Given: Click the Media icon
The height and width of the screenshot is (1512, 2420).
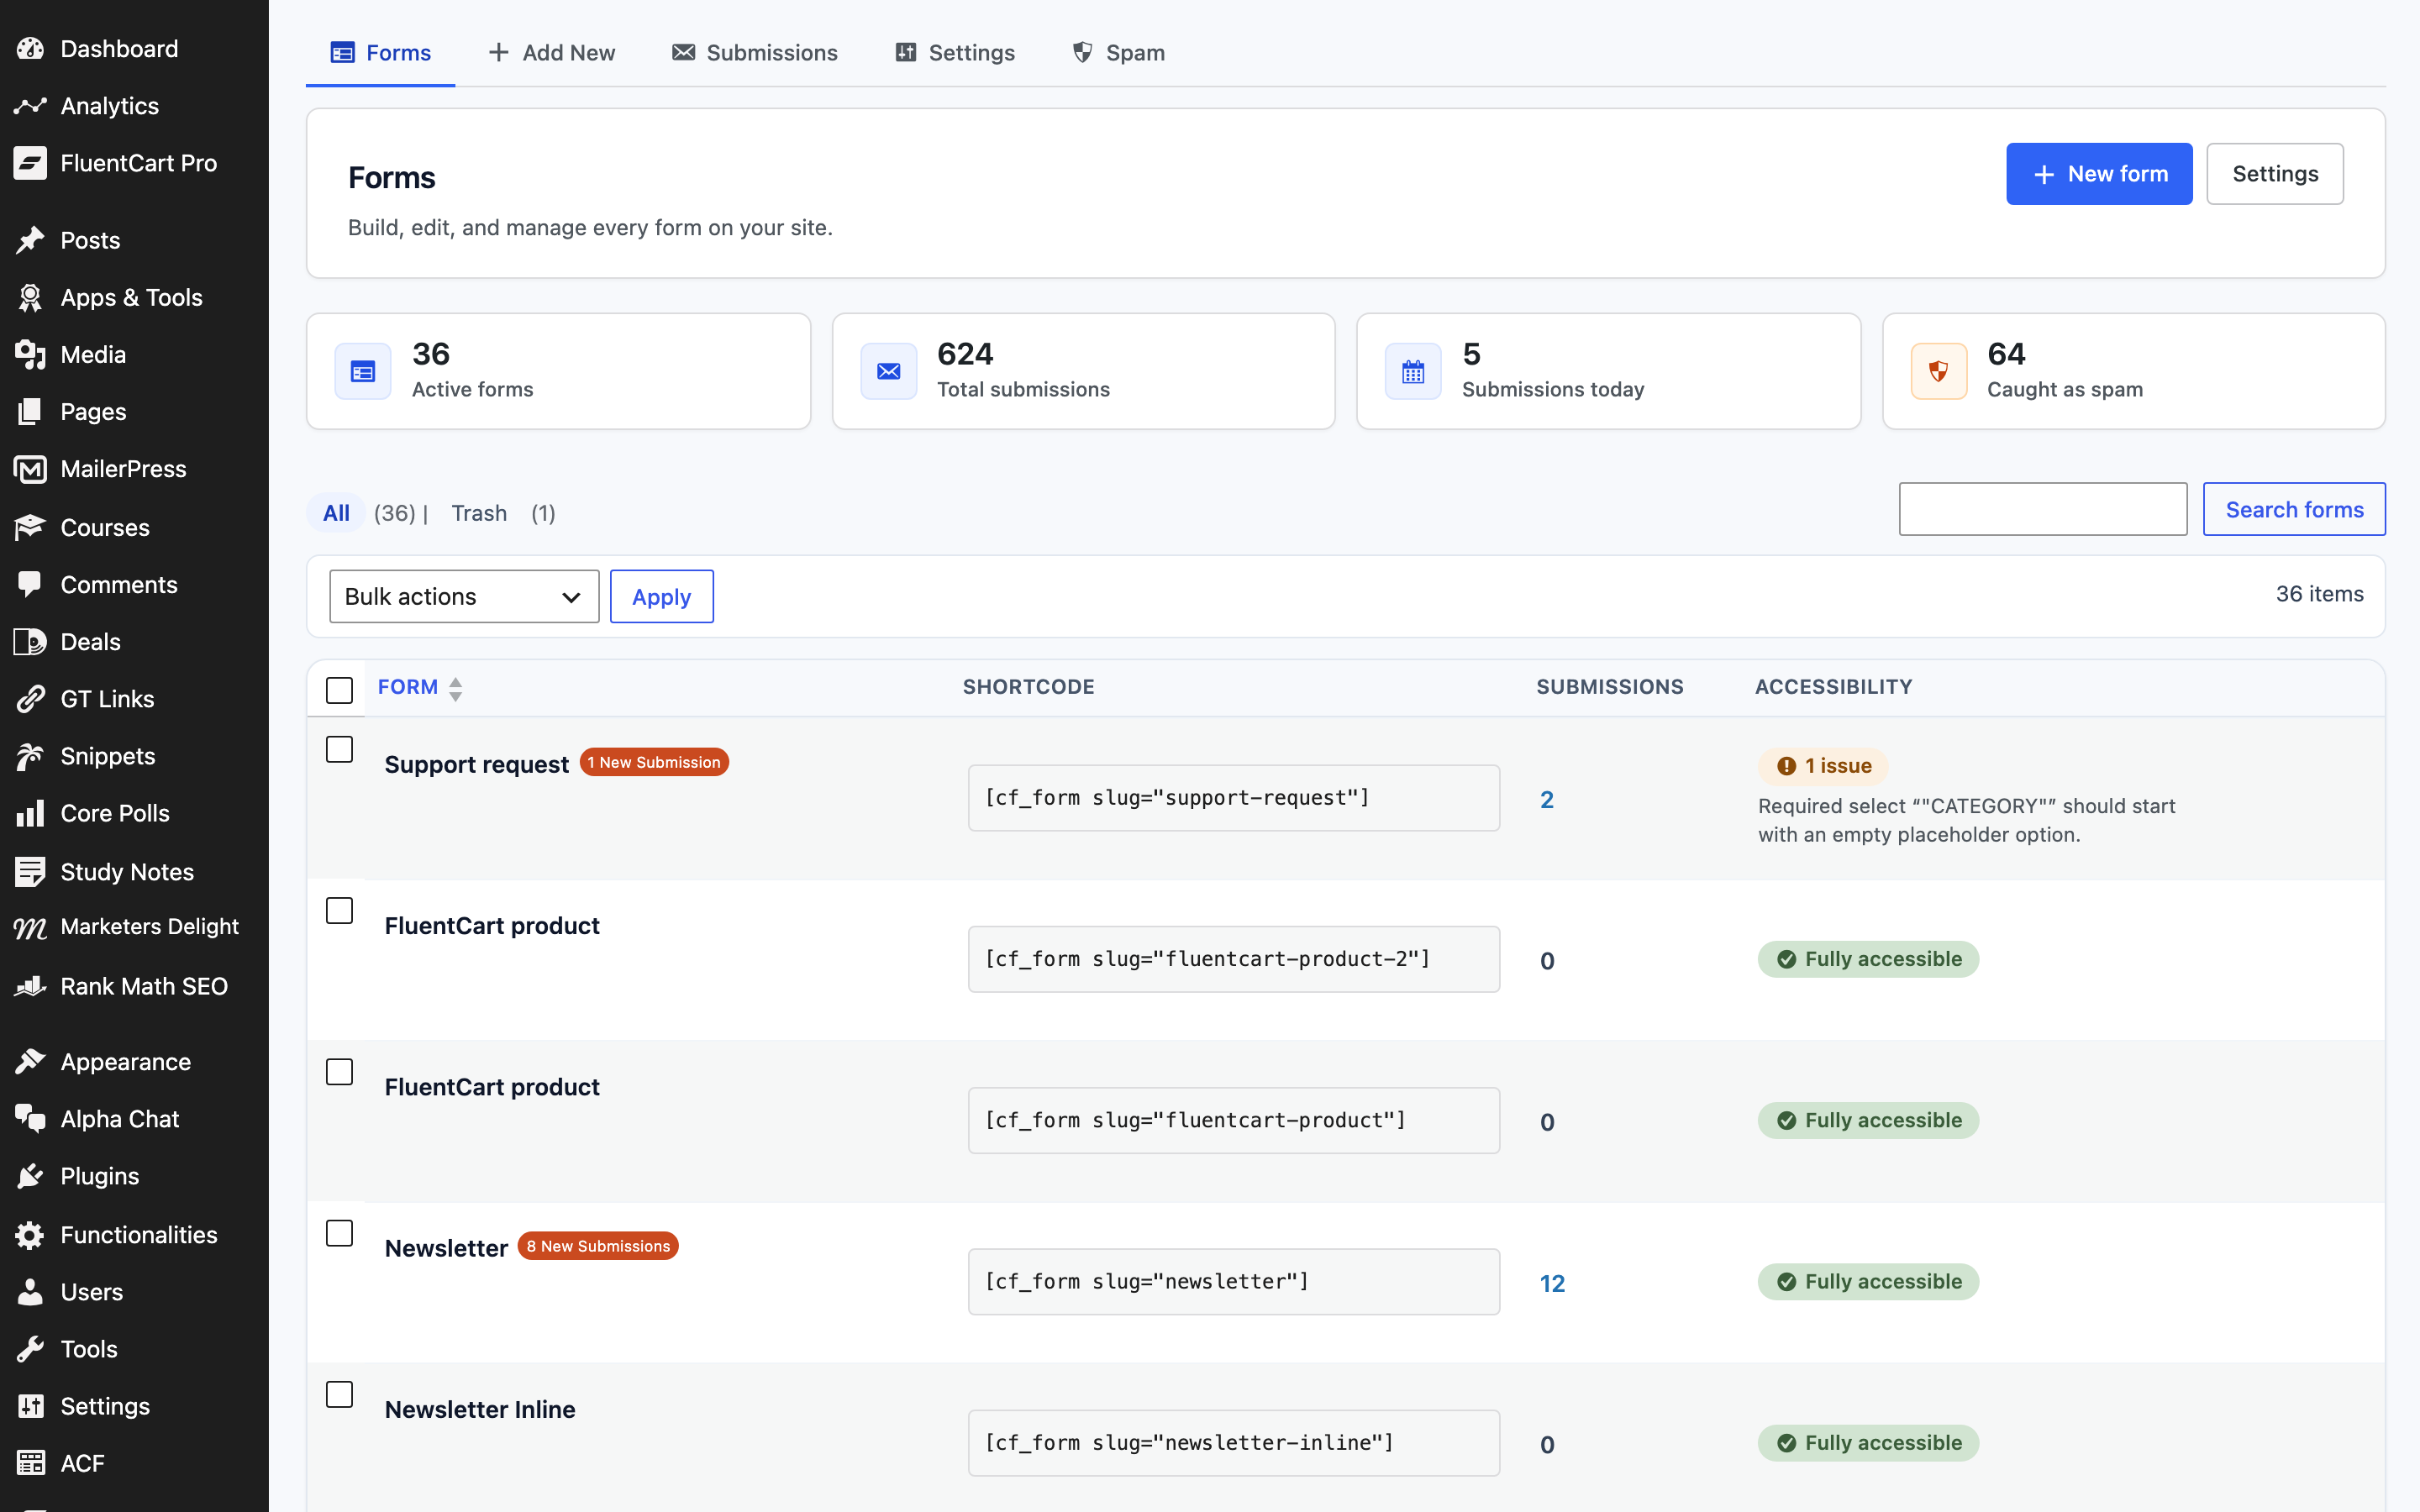Looking at the screenshot, I should click(30, 354).
